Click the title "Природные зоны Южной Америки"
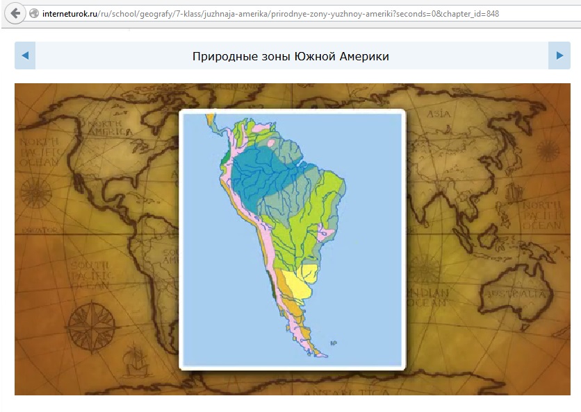The image size is (581, 412). point(290,56)
